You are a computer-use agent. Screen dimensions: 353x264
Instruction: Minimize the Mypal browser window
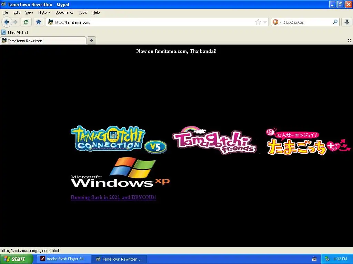(333, 4)
